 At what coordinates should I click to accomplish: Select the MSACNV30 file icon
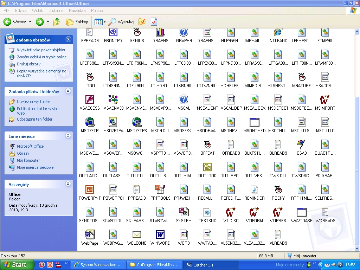coord(113,99)
